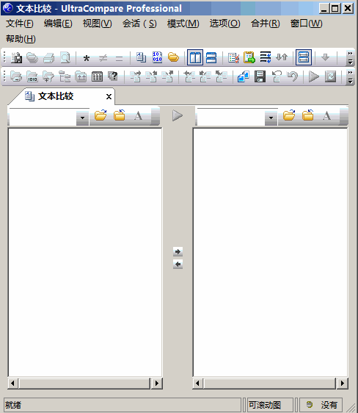
Task: Click the columns table icon
Action: (x=98, y=76)
